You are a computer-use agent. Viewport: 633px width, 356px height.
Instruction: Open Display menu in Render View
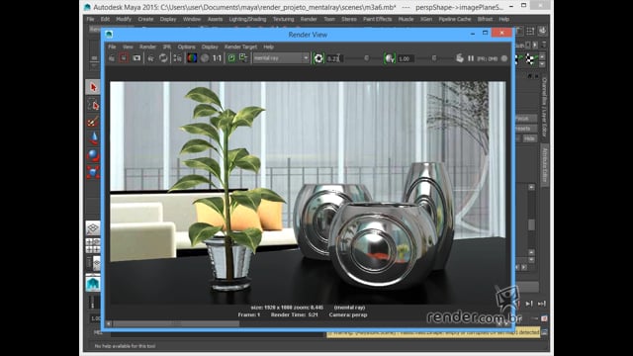(210, 46)
